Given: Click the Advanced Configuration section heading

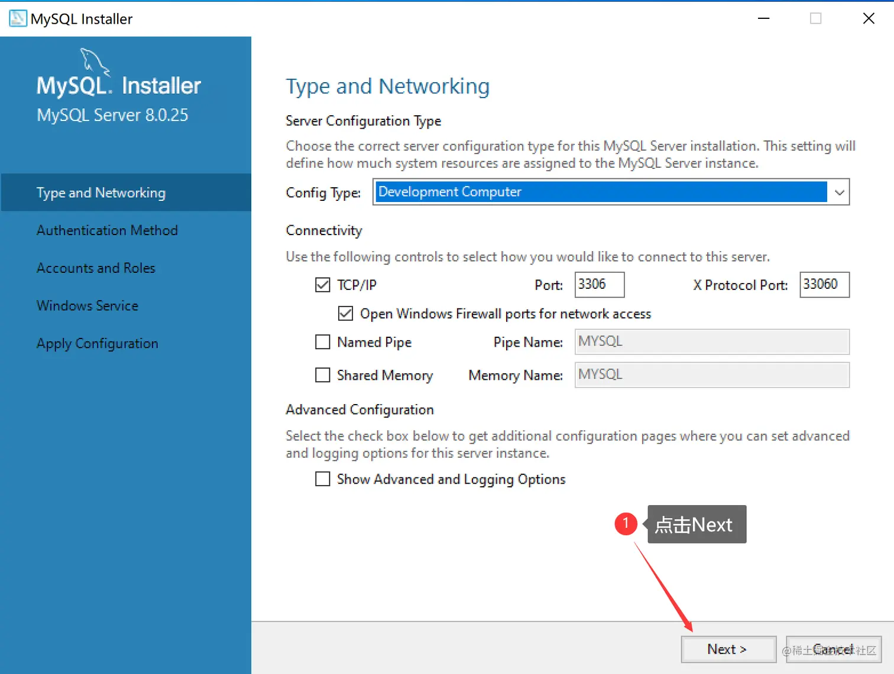Looking at the screenshot, I should coord(359,409).
